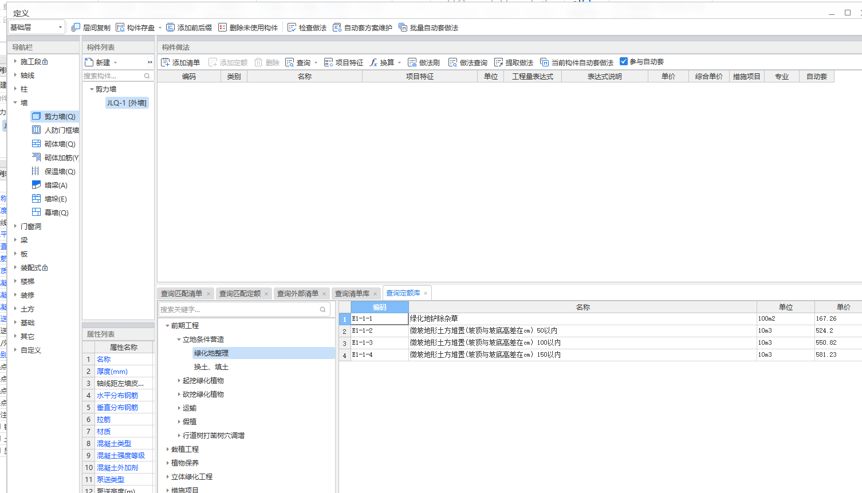Click search magnifier in 搜索关键字 box
The height and width of the screenshot is (493, 862).
pyautogui.click(x=323, y=309)
